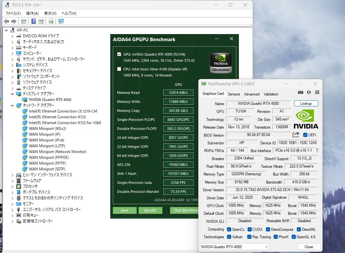The height and width of the screenshot is (253, 345).
Task: Click the Bus Interface question mark icon
Action: [317, 150]
